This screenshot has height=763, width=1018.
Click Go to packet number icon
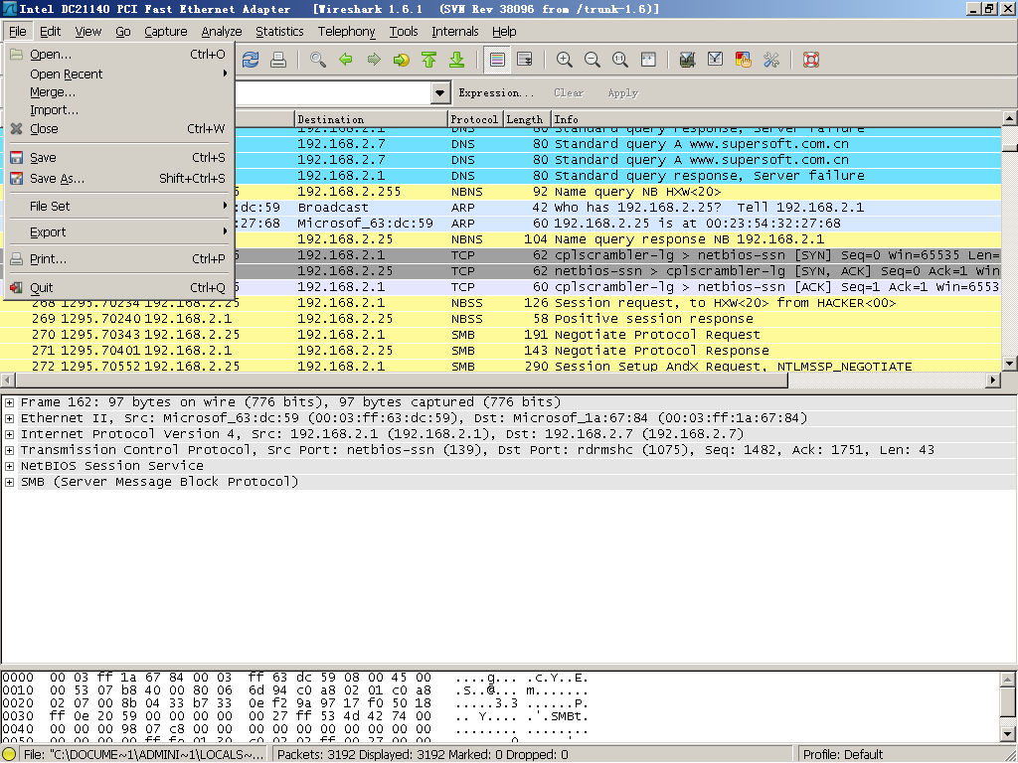point(402,60)
